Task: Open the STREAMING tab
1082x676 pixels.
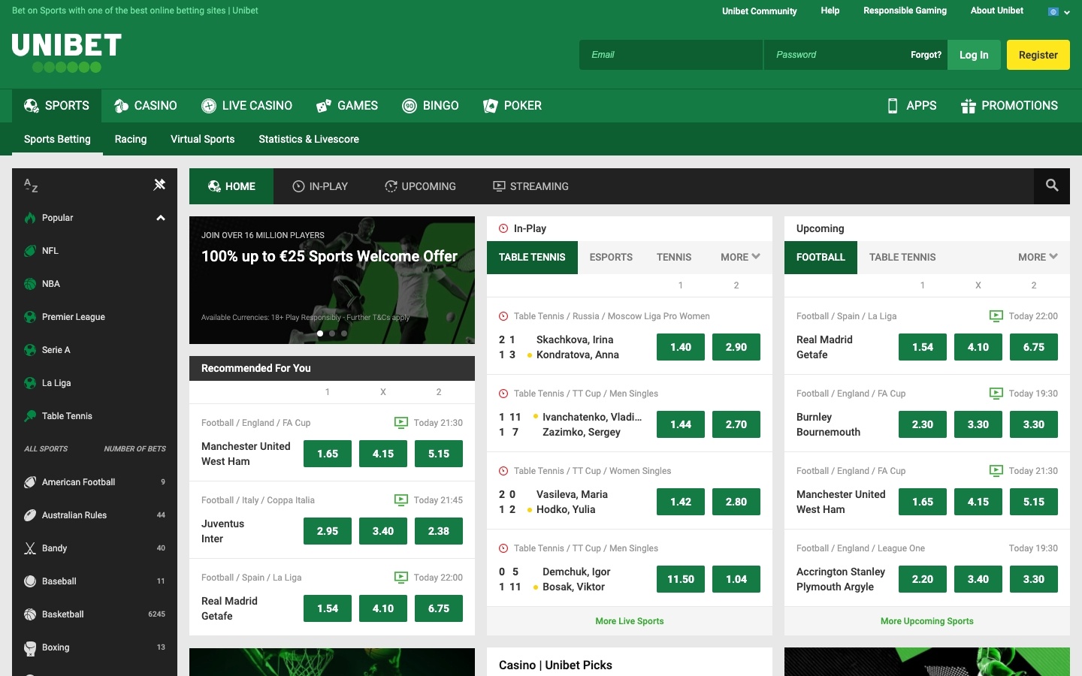Action: [x=530, y=186]
